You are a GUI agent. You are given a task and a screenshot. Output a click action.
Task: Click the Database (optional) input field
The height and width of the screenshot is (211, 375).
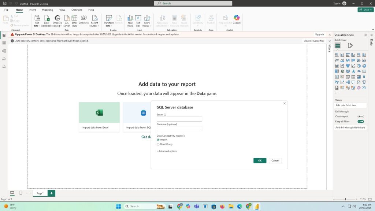click(179, 129)
